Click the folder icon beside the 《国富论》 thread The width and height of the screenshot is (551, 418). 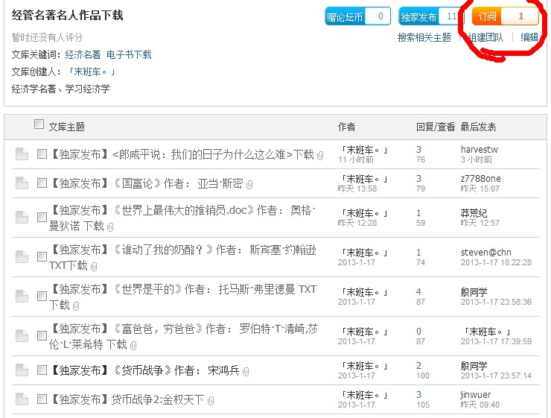click(x=22, y=184)
